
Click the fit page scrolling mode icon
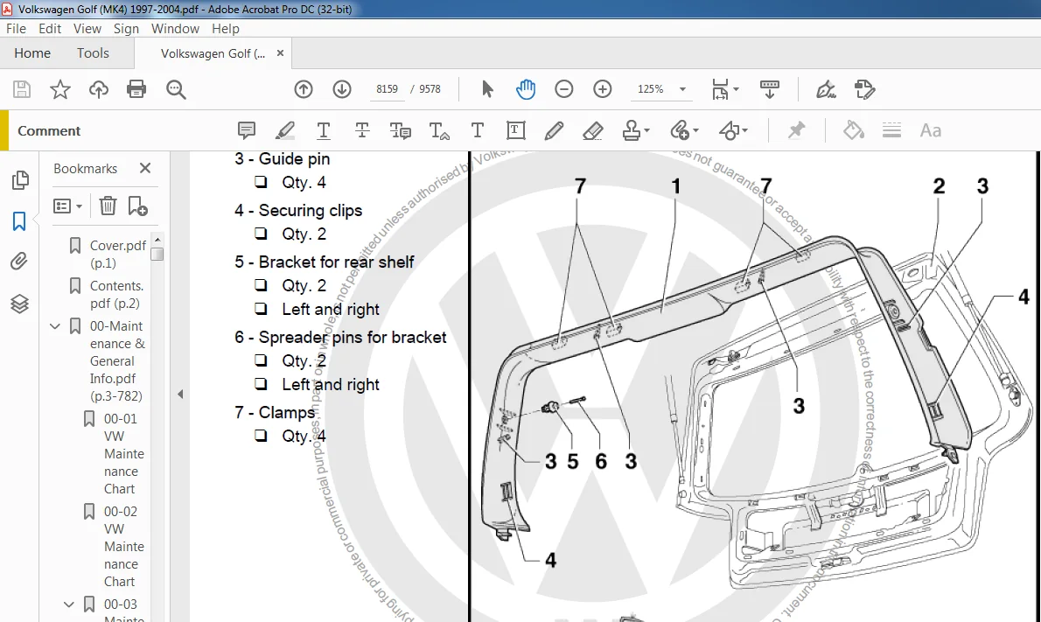[x=724, y=89]
